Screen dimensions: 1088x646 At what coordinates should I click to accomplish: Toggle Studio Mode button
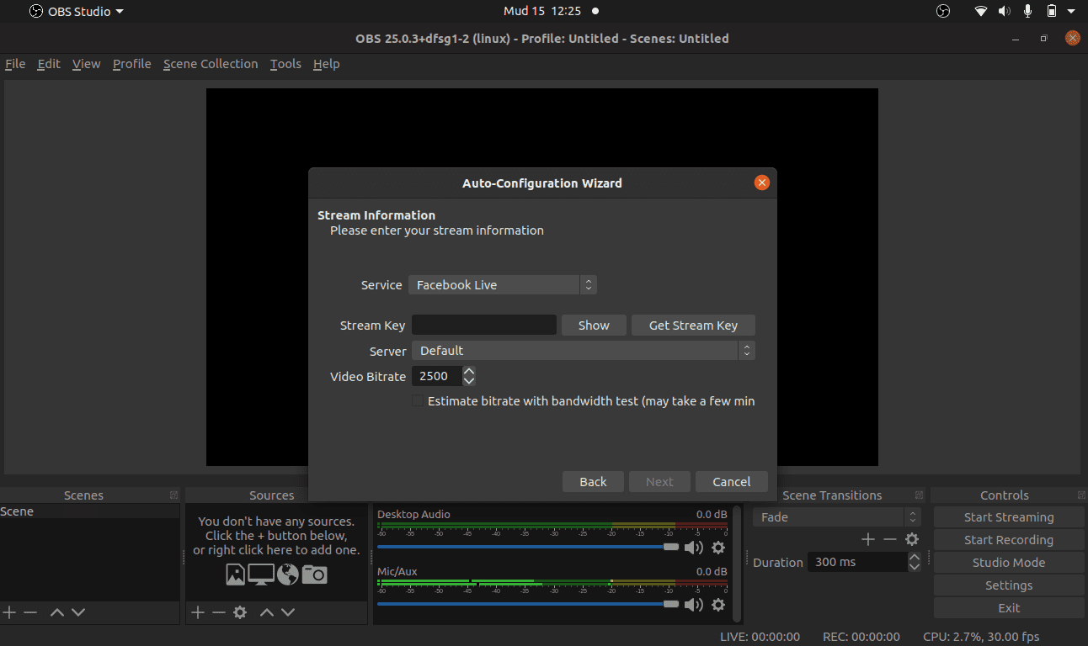coord(1009,563)
